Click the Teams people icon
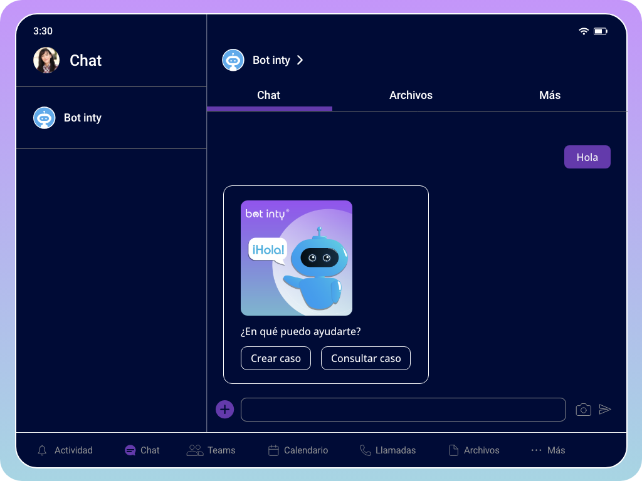This screenshot has width=642, height=481. (x=195, y=450)
